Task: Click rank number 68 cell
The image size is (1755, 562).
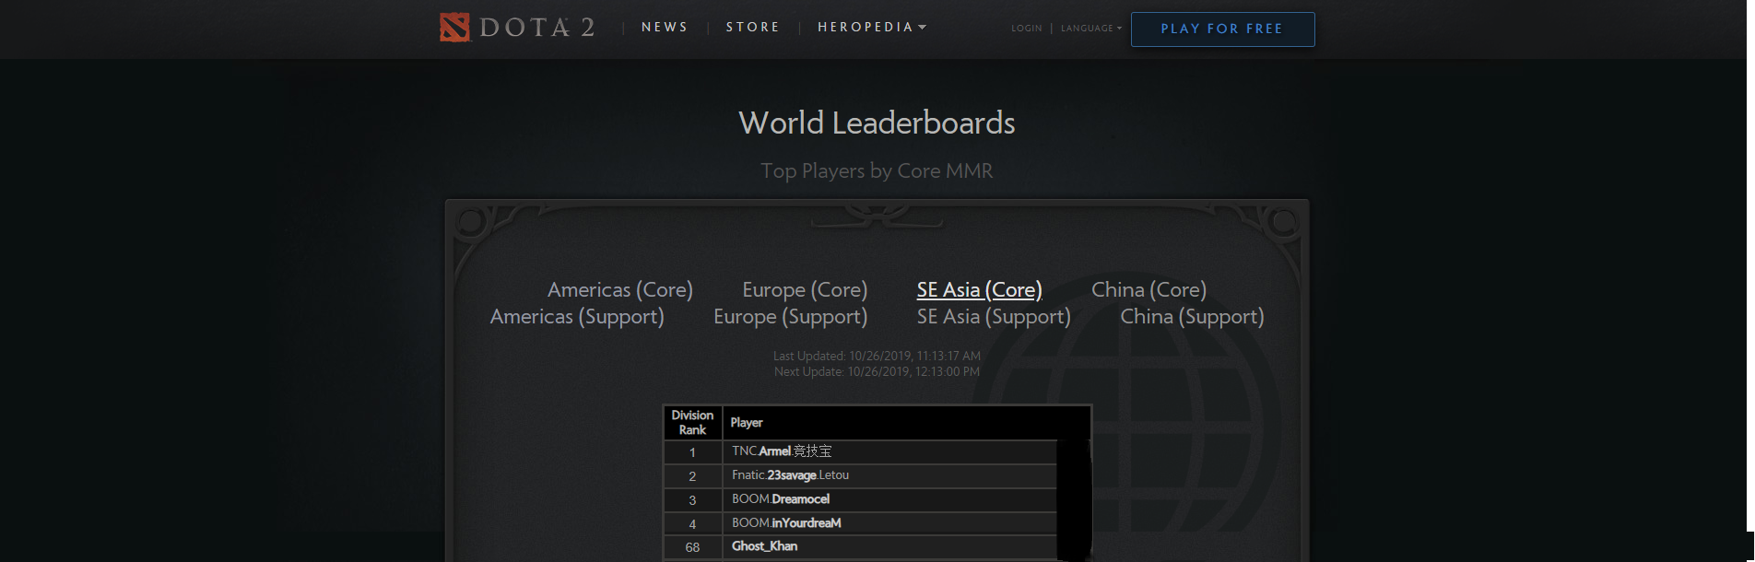Action: coord(692,547)
